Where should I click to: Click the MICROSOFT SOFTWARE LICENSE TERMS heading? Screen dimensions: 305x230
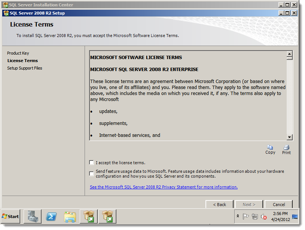[x=136, y=57]
